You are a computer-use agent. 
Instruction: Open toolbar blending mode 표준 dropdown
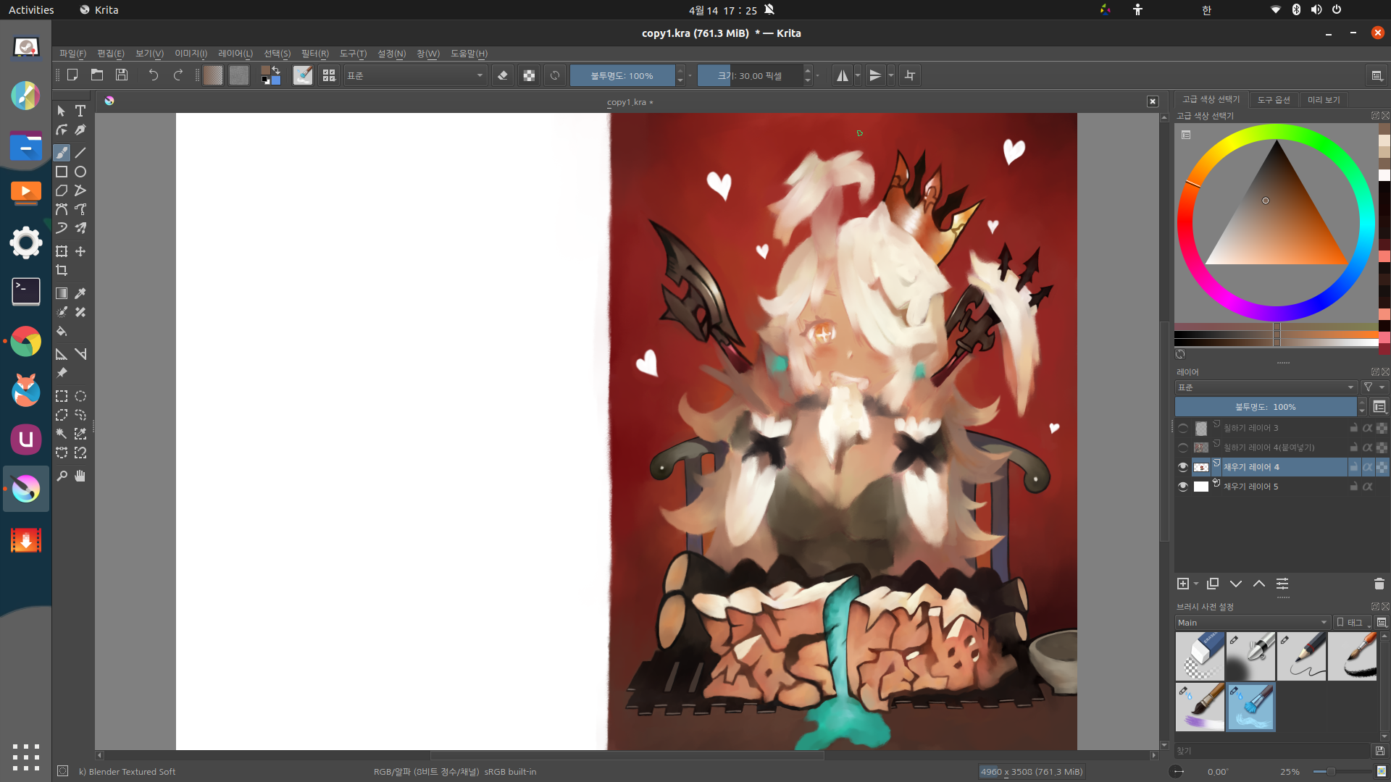[415, 75]
